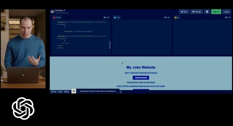Click the 'Because they make up everything!' text
The width and height of the screenshot is (233, 126).
click(x=141, y=82)
